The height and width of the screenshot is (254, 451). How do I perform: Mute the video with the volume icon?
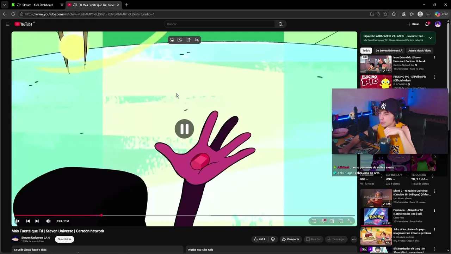click(x=48, y=221)
